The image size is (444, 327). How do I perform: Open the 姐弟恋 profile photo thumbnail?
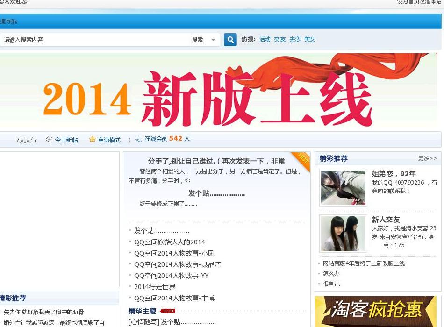tap(343, 187)
